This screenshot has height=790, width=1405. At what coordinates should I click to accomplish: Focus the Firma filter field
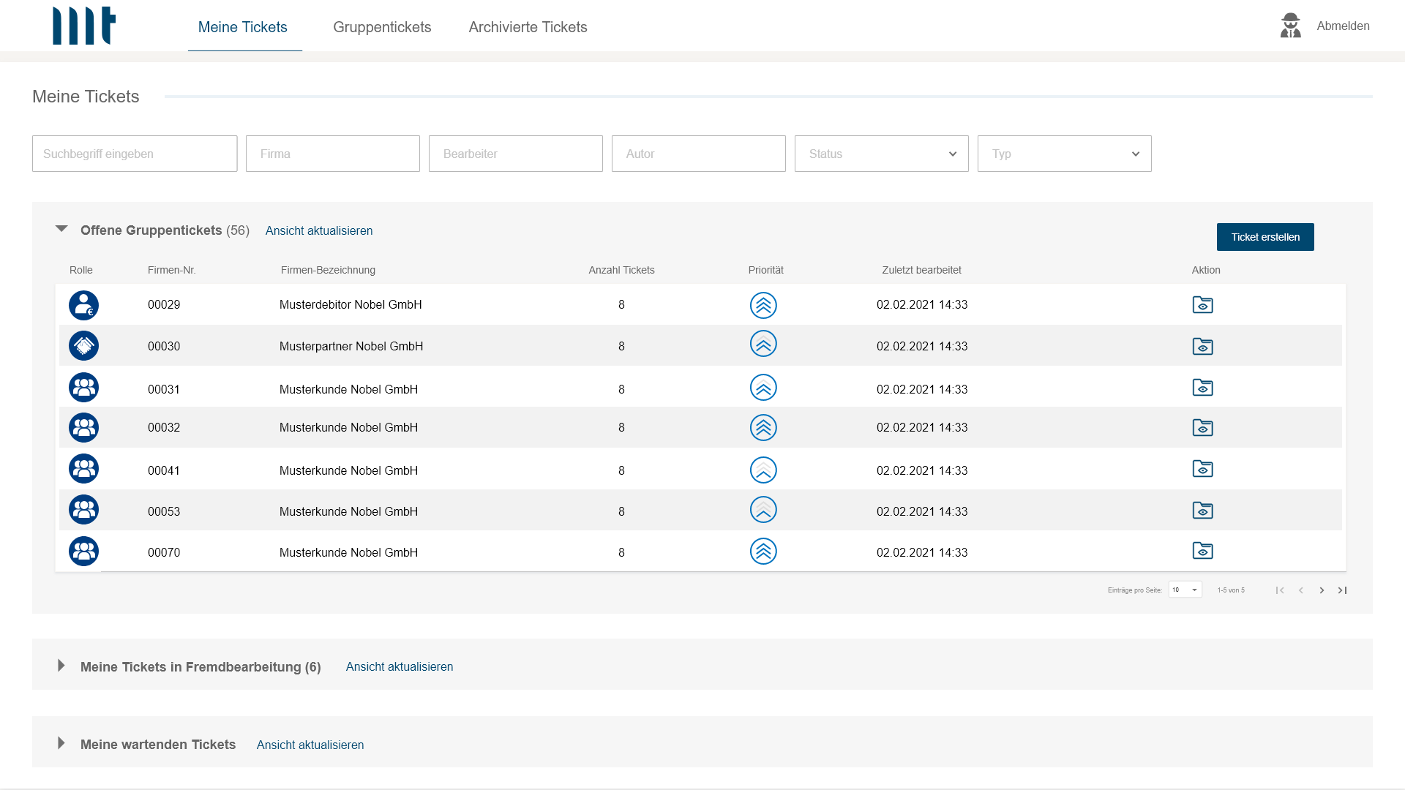click(x=333, y=154)
